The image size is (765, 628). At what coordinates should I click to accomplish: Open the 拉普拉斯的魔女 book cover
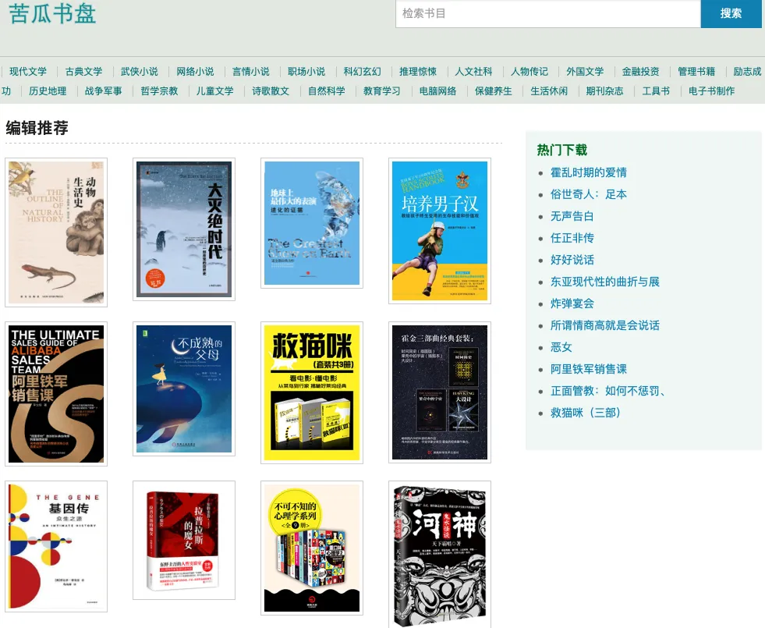(x=184, y=540)
